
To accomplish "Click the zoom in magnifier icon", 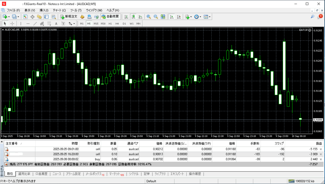I will pos(149,17).
